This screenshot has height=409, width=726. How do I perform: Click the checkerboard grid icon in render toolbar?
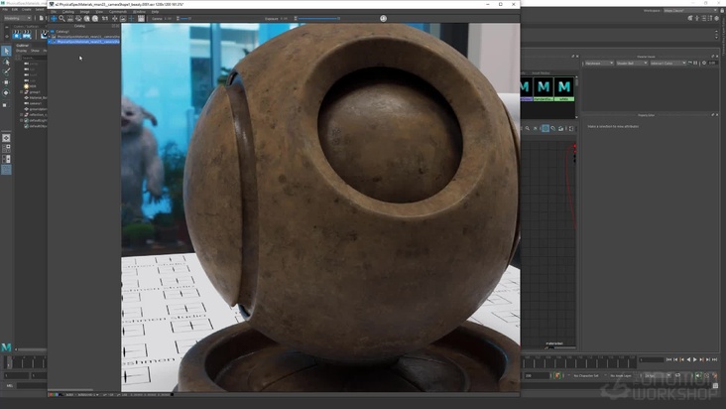[x=141, y=19]
